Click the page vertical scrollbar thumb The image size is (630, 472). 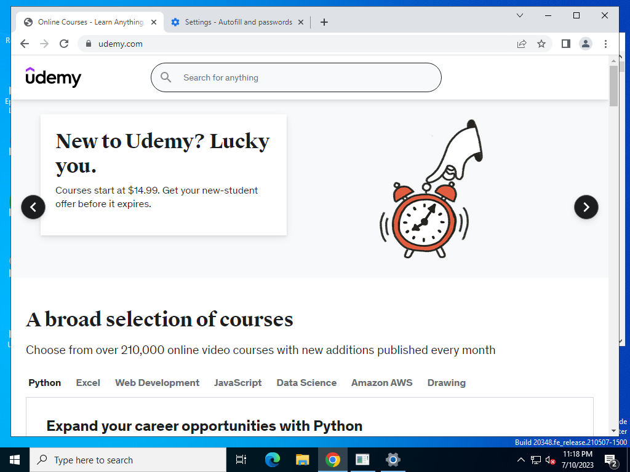(x=613, y=86)
